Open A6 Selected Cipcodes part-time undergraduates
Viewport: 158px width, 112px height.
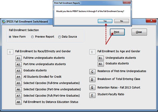point(19,89)
